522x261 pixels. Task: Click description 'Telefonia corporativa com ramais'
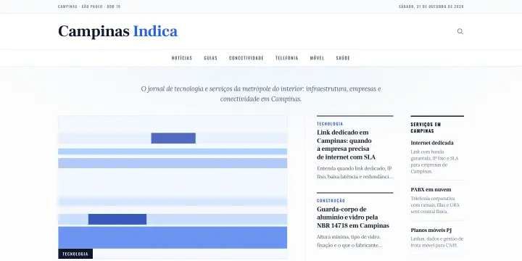(x=435, y=204)
